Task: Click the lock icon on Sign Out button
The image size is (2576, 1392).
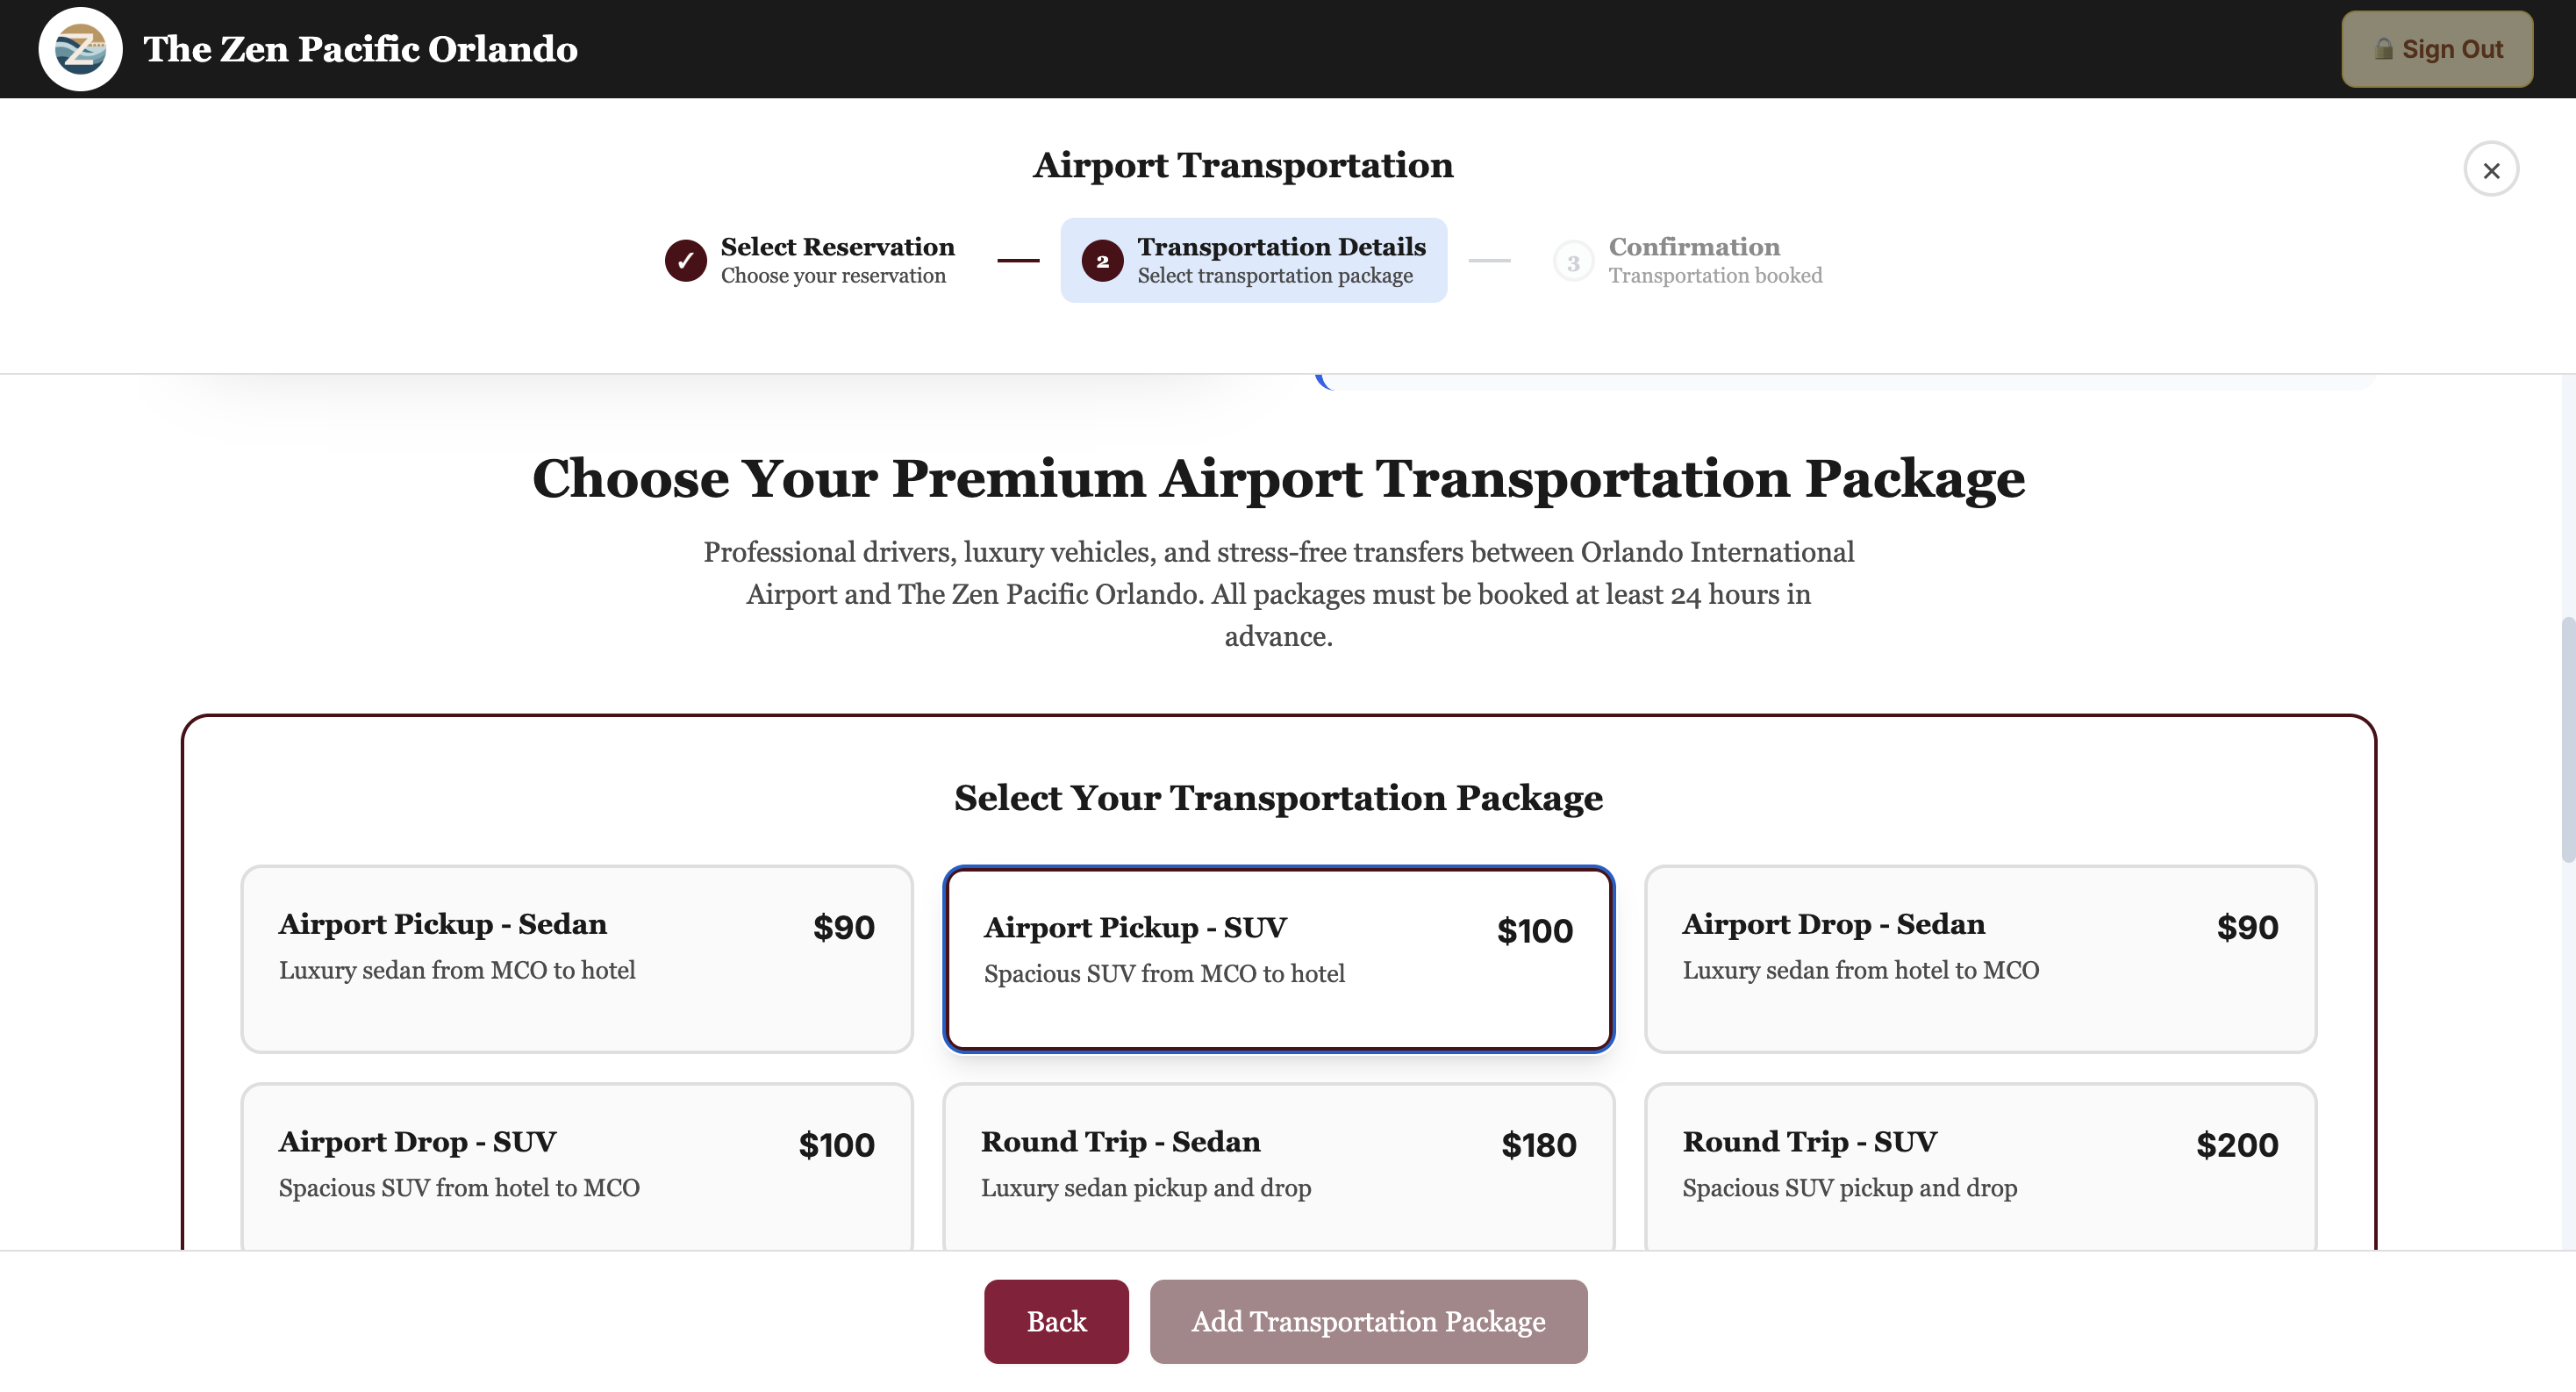Action: pos(2383,47)
